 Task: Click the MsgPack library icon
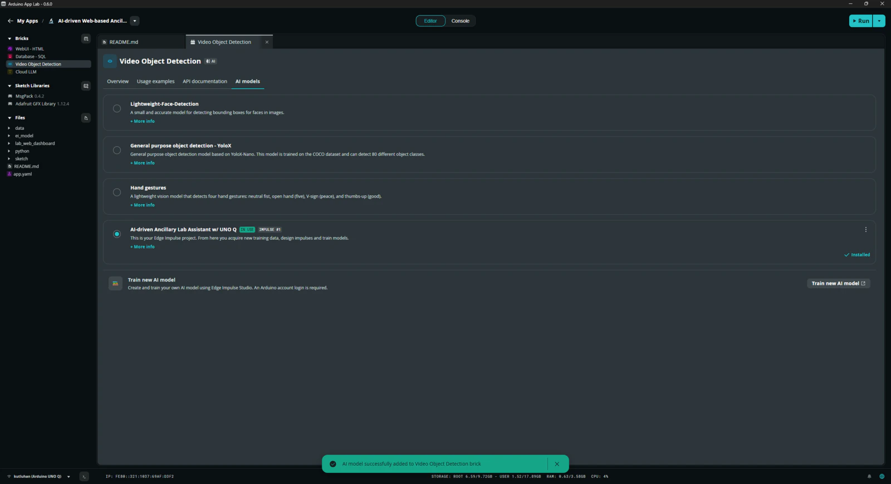(10, 96)
